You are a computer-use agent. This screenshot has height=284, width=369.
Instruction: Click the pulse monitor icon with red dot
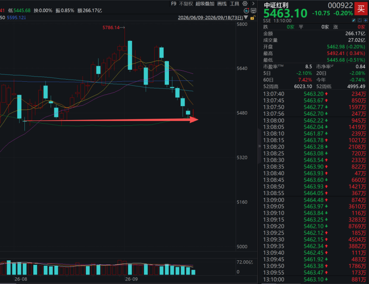(x=246, y=11)
